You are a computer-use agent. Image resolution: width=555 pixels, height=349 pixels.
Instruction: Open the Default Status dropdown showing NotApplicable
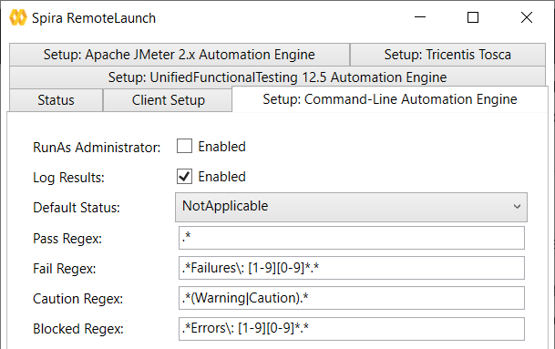[351, 207]
